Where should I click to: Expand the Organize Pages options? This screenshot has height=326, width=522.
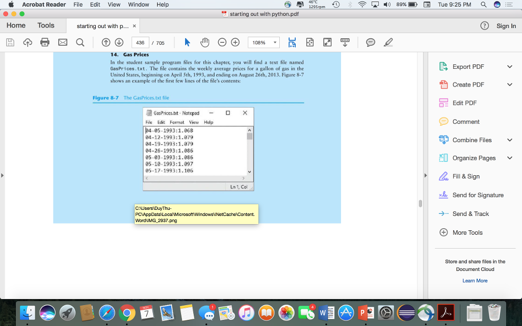point(509,158)
